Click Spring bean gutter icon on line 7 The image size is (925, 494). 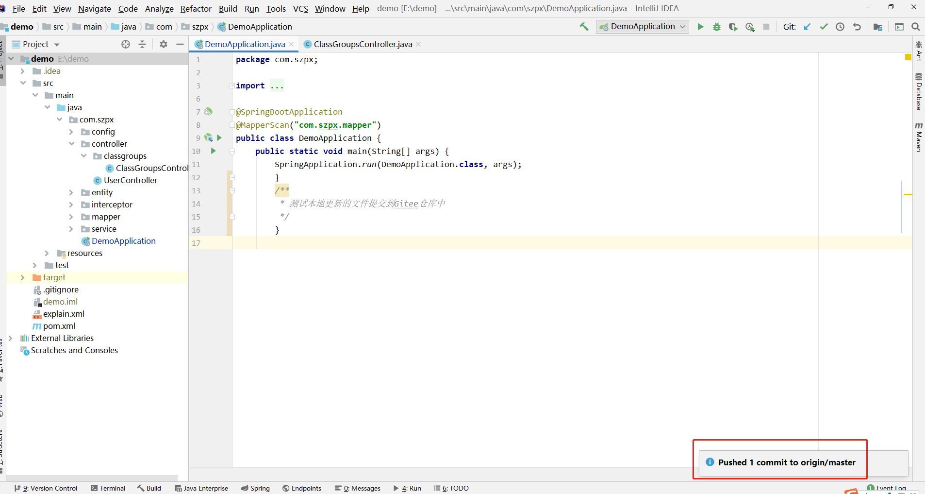pyautogui.click(x=208, y=112)
